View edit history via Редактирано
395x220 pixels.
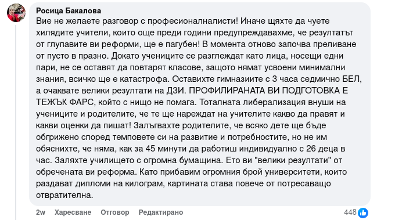161,212
